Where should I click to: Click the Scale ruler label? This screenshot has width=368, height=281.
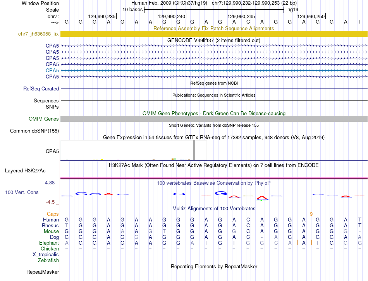[x=52, y=10]
